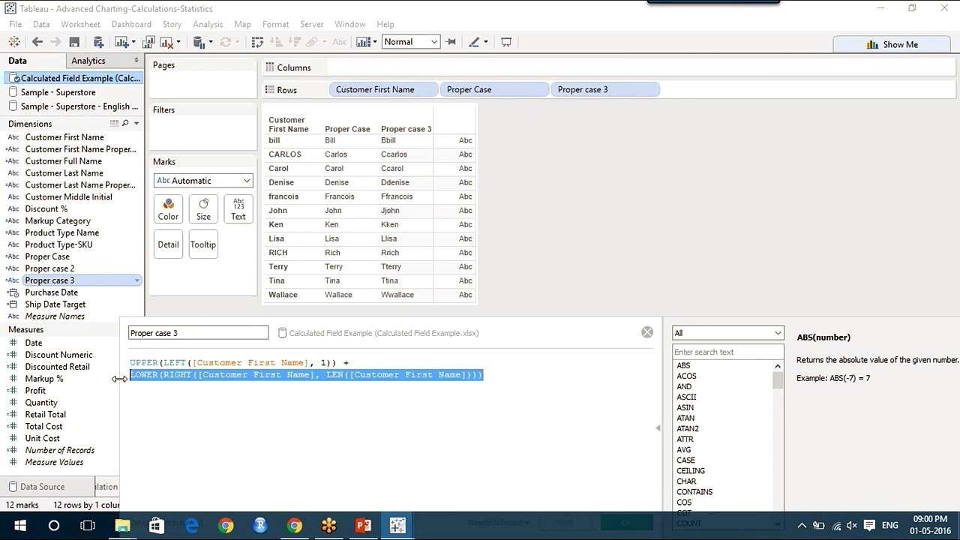Select the Profit measure
The width and height of the screenshot is (960, 540).
[35, 391]
